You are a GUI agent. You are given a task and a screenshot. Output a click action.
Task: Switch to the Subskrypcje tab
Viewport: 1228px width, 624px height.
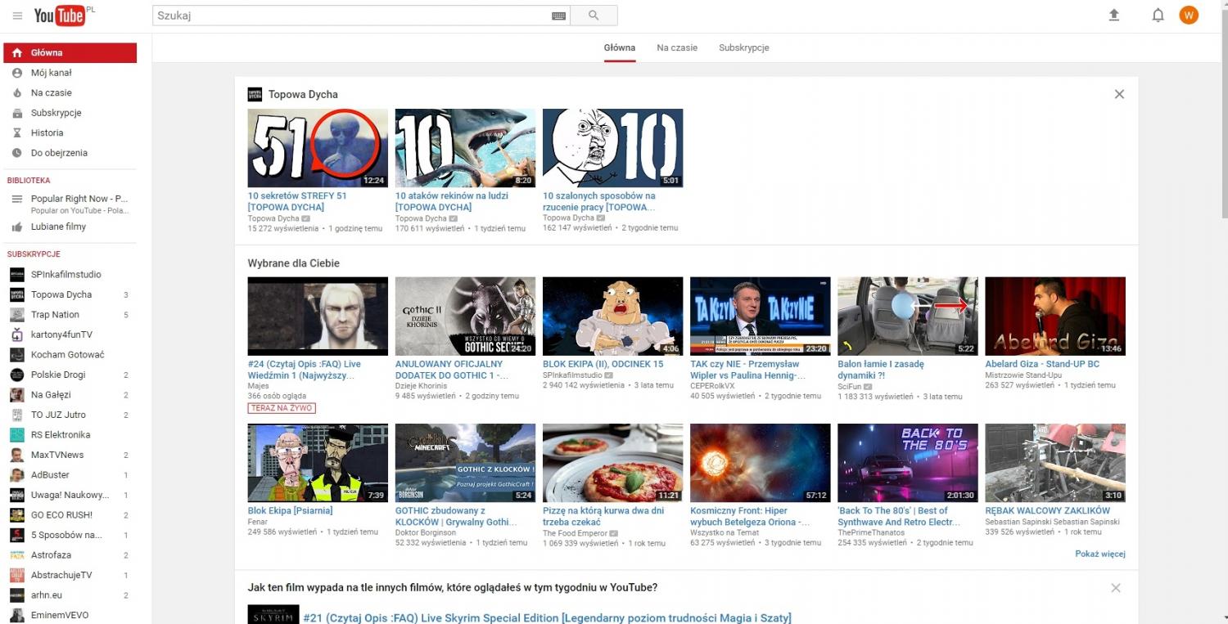click(x=743, y=47)
